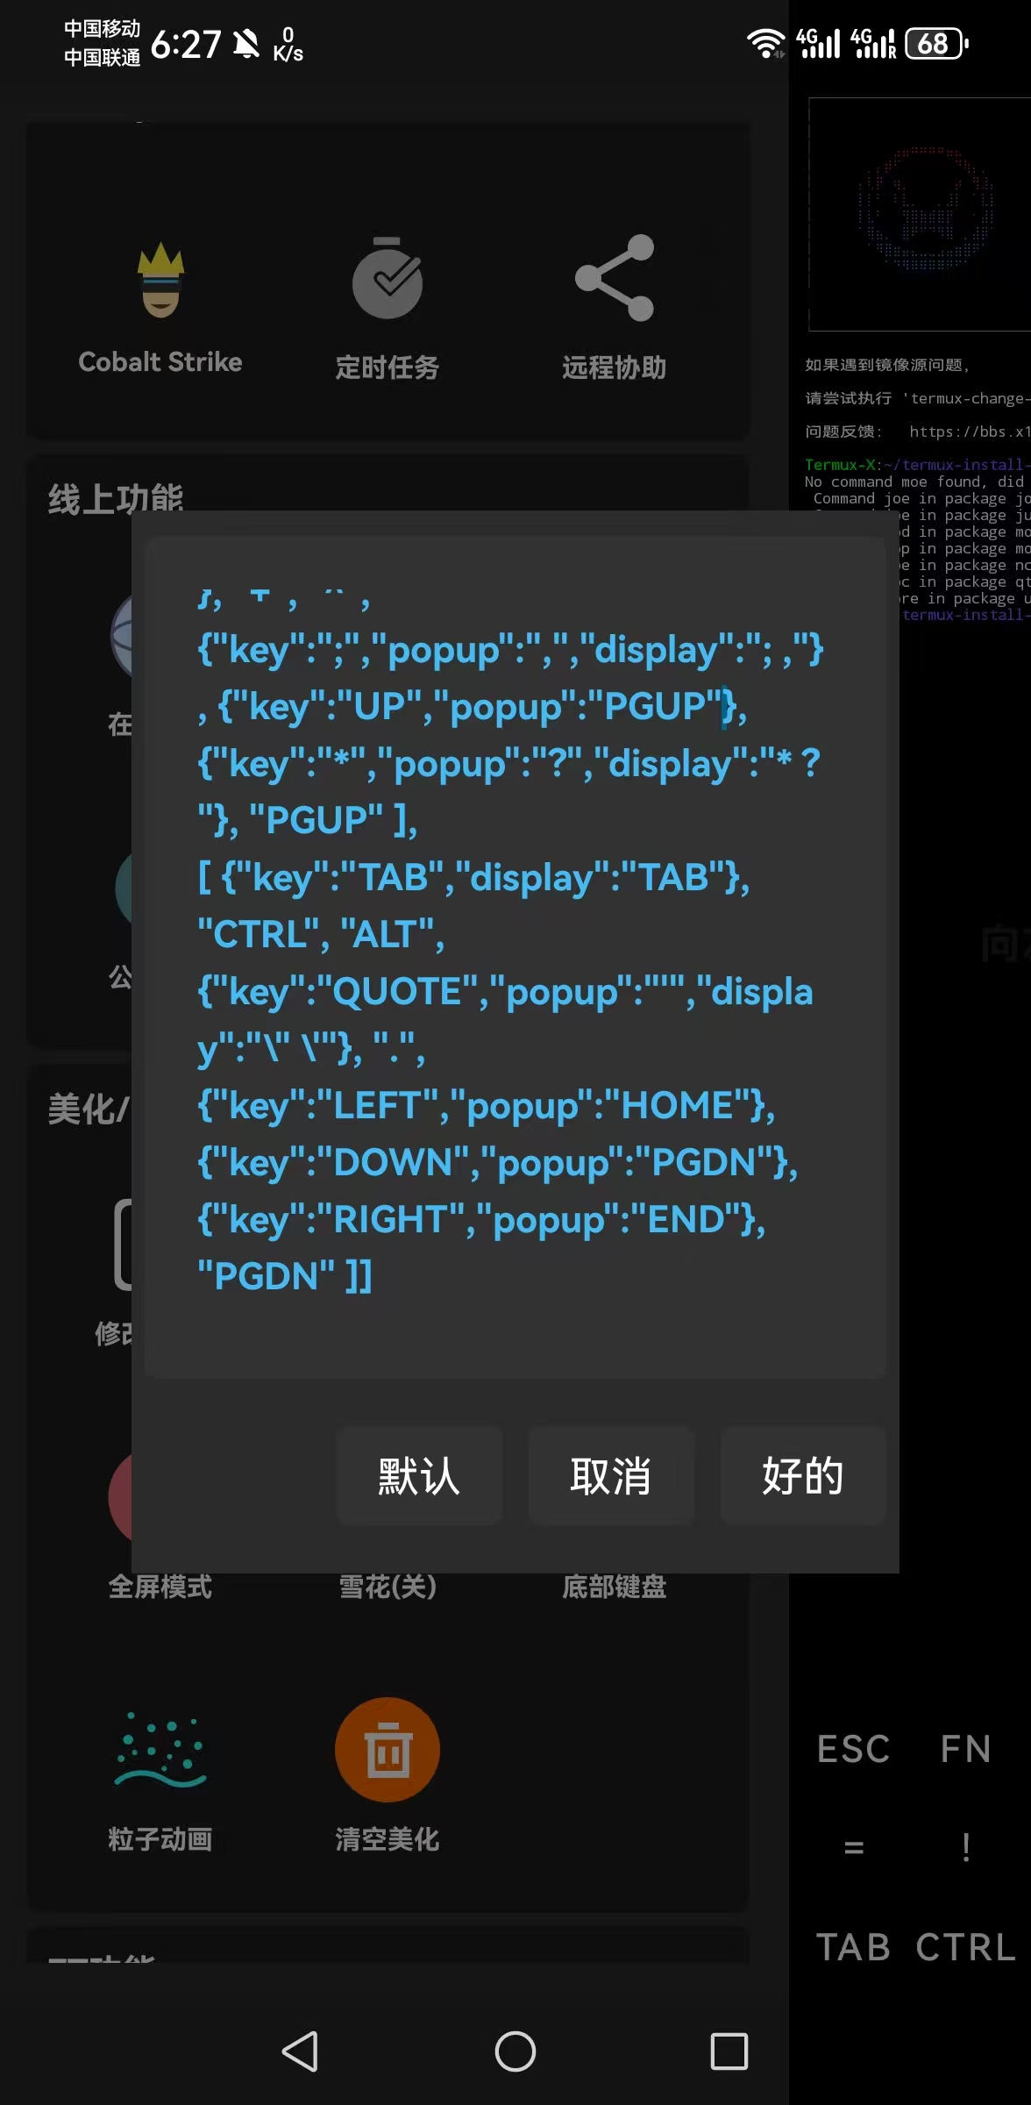Open the Cobalt Strike icon
1031x2105 pixels.
pos(160,280)
